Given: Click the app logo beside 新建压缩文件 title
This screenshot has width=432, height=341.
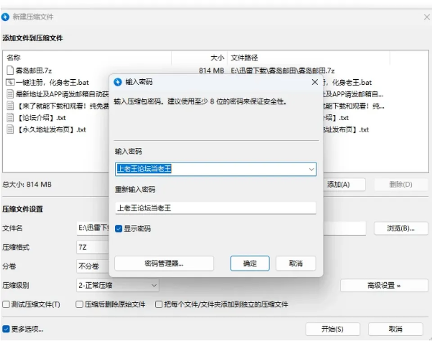Looking at the screenshot, I should [5, 17].
